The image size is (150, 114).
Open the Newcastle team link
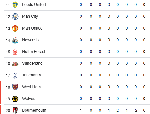click(x=31, y=40)
